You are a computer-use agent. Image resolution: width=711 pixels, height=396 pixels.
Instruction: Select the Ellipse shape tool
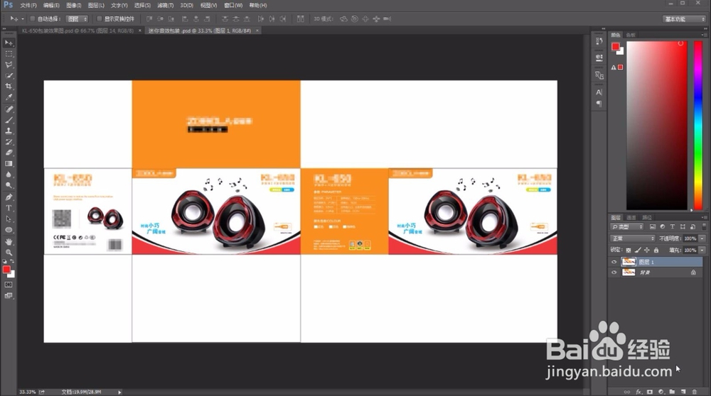coord(9,230)
